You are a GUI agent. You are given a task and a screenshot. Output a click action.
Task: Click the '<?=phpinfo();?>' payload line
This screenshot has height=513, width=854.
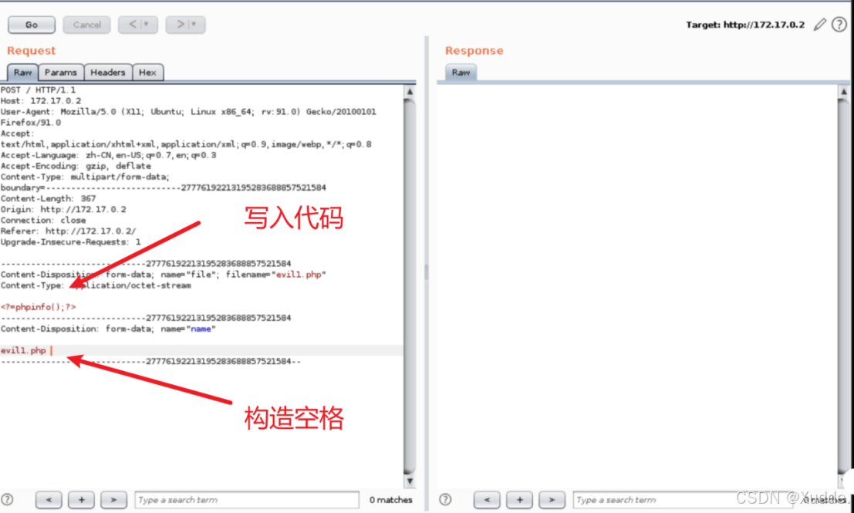(38, 307)
